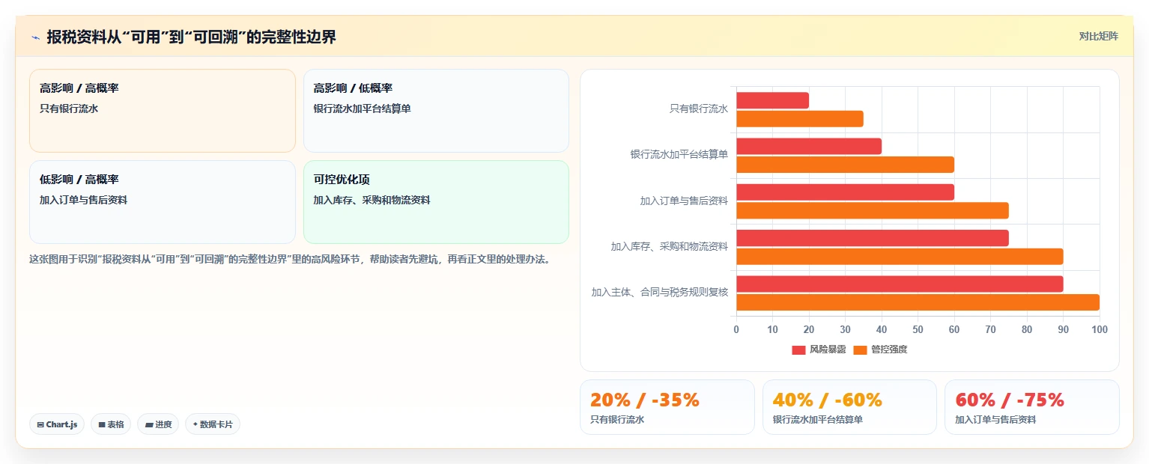1149x464 pixels.
Task: Click the orange bar for 加入订单与售后资料
Action: pos(873,210)
